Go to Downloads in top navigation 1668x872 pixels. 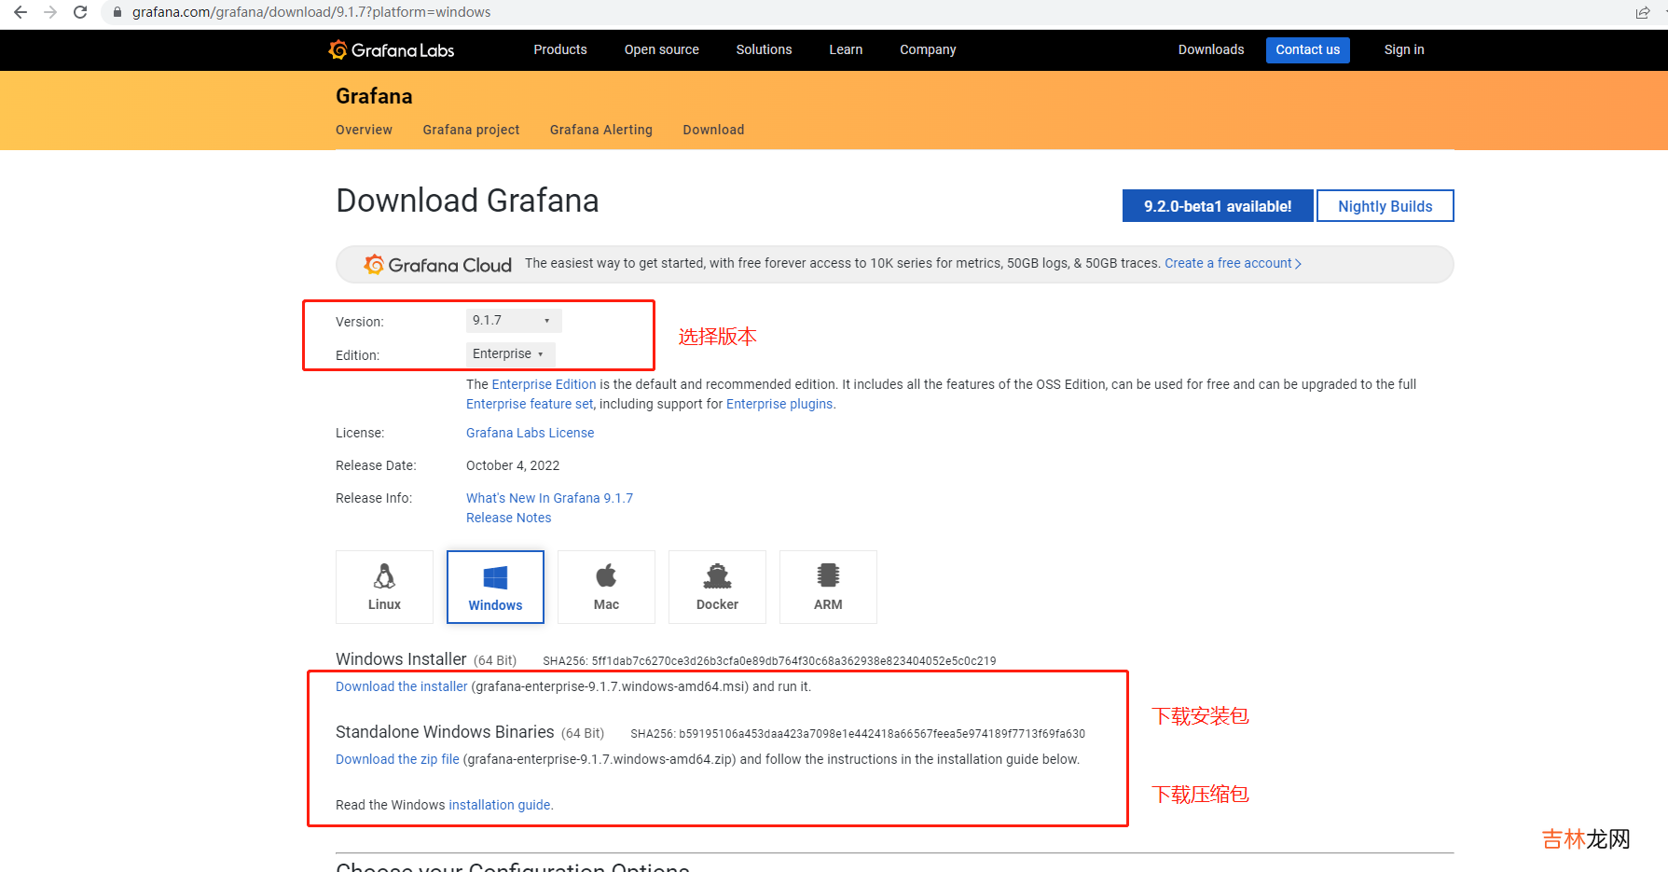click(1211, 49)
